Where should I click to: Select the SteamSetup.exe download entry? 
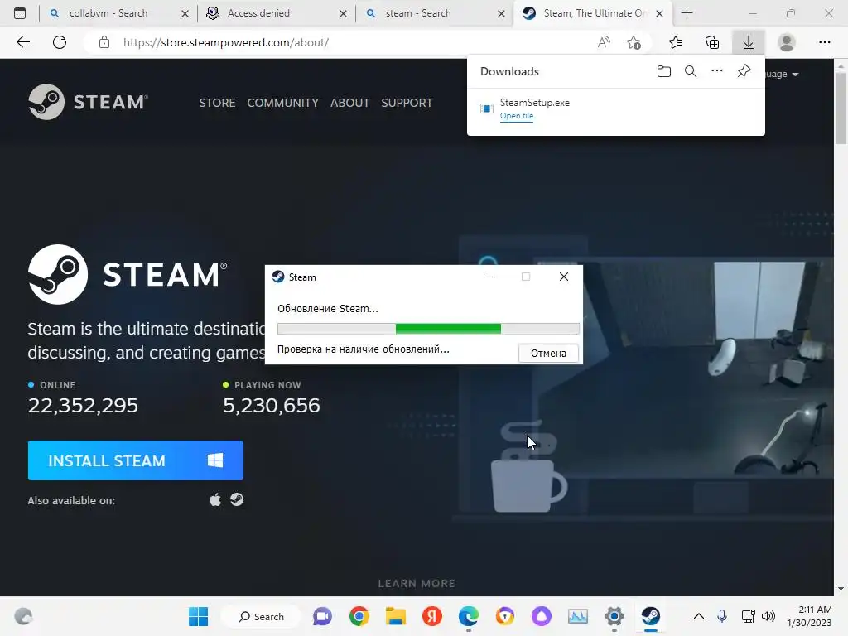point(616,108)
